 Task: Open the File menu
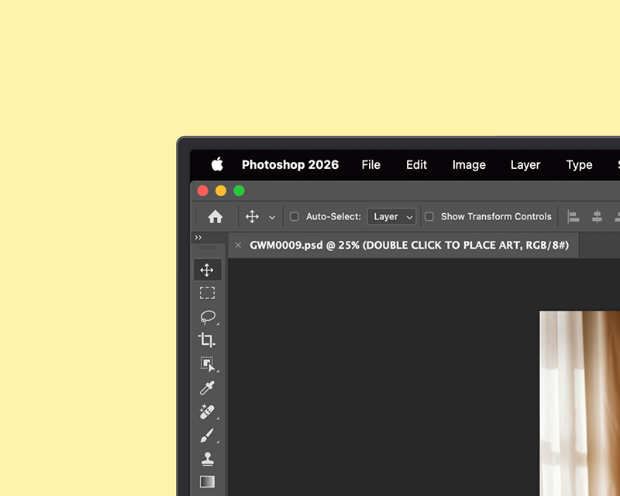[371, 164]
